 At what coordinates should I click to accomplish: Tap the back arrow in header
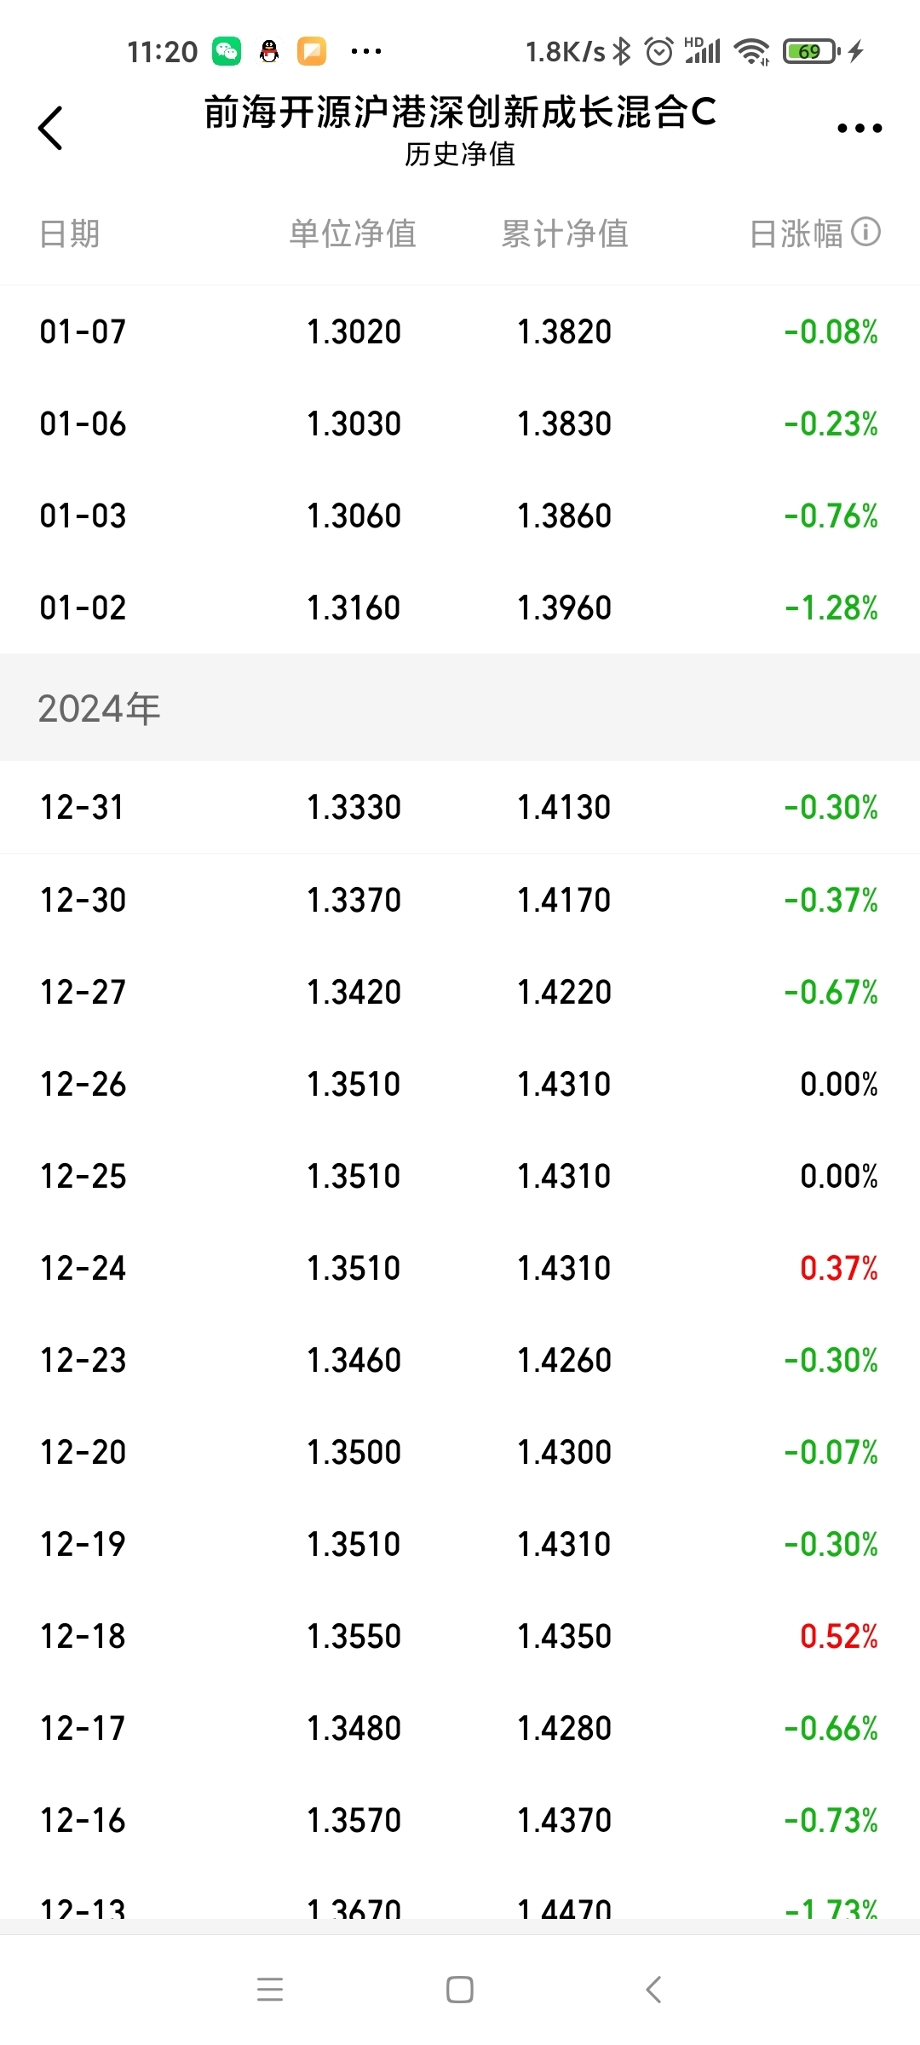pos(51,128)
